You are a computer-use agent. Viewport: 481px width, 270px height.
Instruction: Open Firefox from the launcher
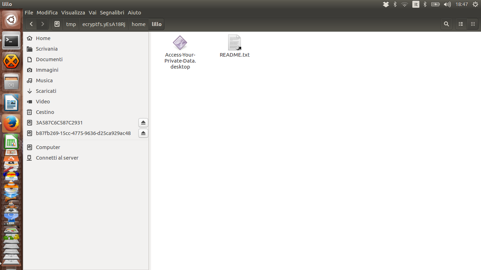click(11, 123)
